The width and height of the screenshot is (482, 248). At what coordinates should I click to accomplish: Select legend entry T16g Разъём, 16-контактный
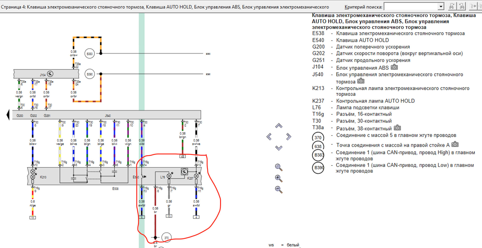click(x=352, y=114)
